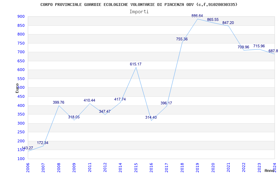Select the 615.17 peak data label
The image size is (278, 174).
pos(136,64)
